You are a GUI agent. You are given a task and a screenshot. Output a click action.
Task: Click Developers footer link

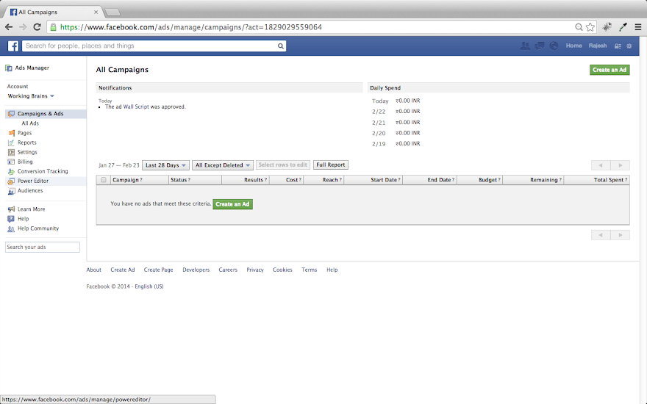pos(196,270)
